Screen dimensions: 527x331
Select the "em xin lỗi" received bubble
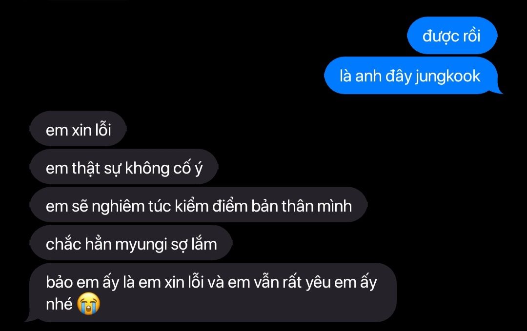(x=78, y=129)
